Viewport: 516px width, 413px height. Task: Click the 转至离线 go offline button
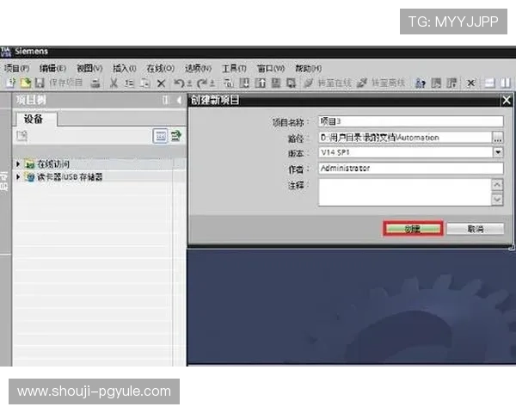click(x=381, y=83)
